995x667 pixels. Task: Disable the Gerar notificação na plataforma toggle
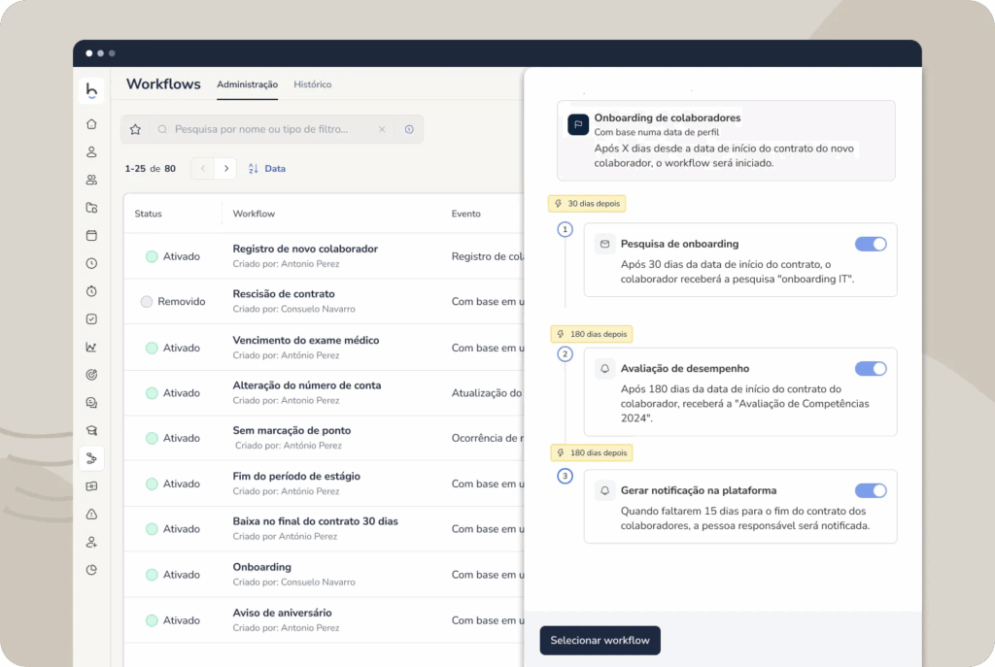(872, 490)
